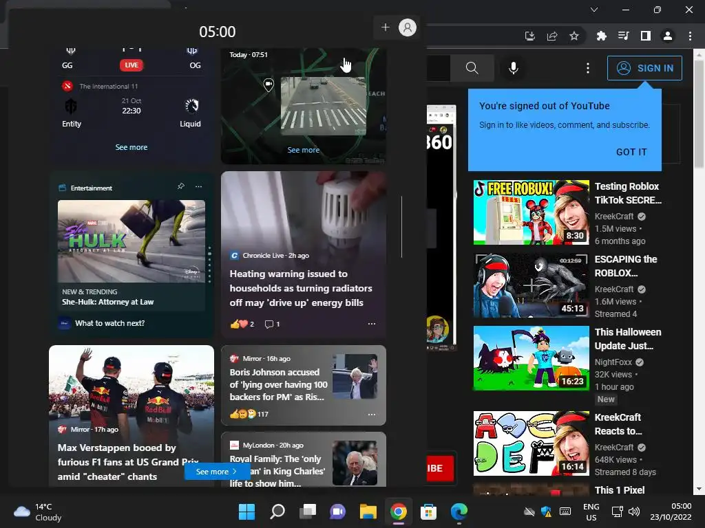Open Chrome three-dot menu
This screenshot has width=705, height=528.
690,36
